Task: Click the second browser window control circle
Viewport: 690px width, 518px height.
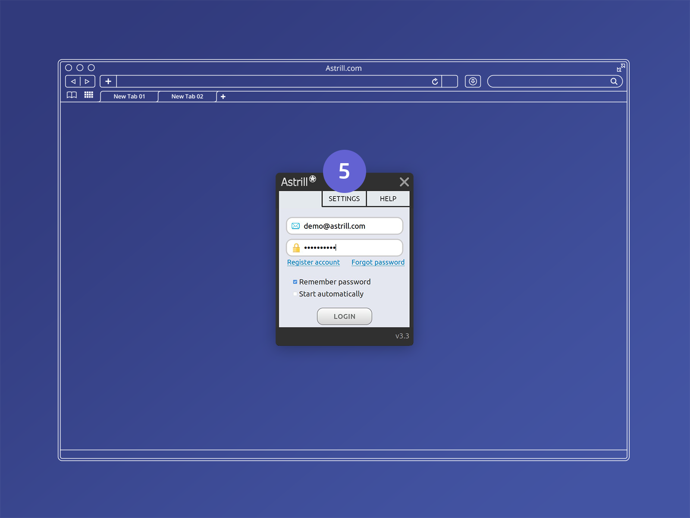Action: point(80,68)
